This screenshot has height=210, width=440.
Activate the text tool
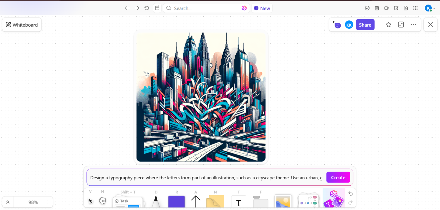[239, 202]
